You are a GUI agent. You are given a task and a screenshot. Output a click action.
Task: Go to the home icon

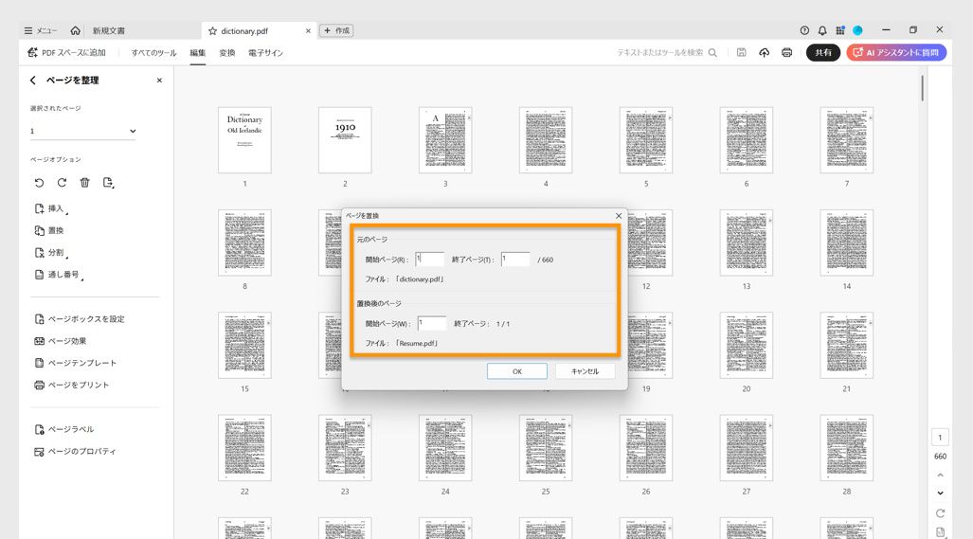click(75, 30)
